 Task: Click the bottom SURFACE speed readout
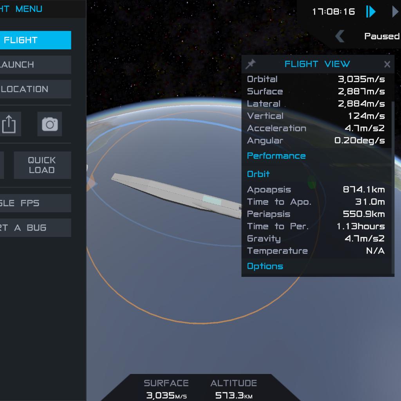tap(166, 396)
